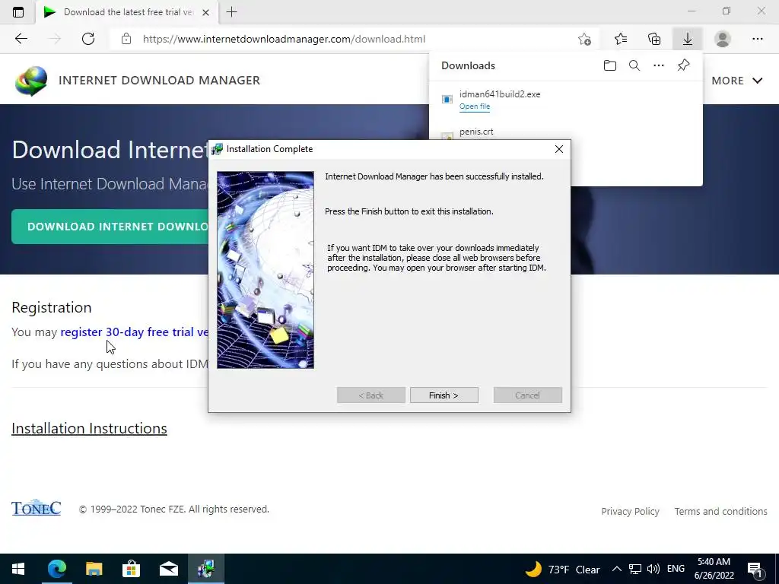Open the Installation Instructions link

pos(90,428)
